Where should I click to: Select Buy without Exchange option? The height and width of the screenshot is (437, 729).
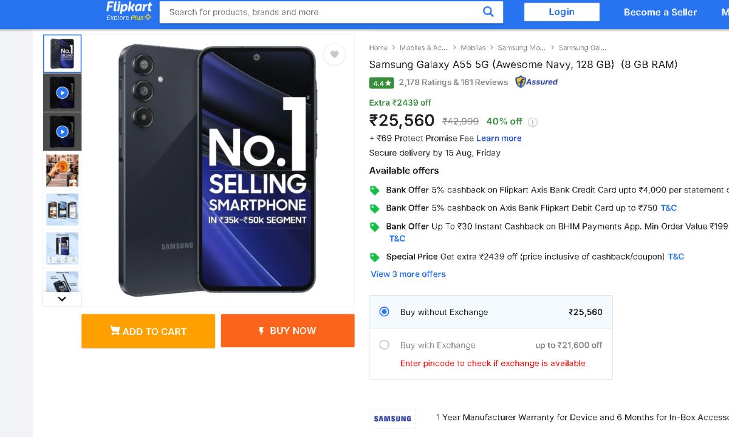coord(384,312)
